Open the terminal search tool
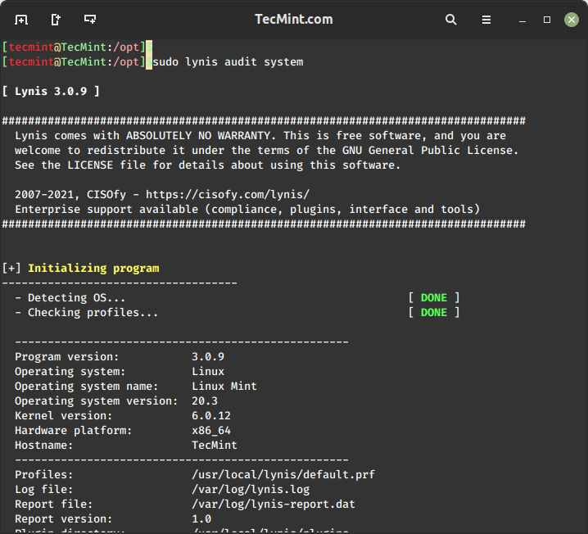 (451, 19)
